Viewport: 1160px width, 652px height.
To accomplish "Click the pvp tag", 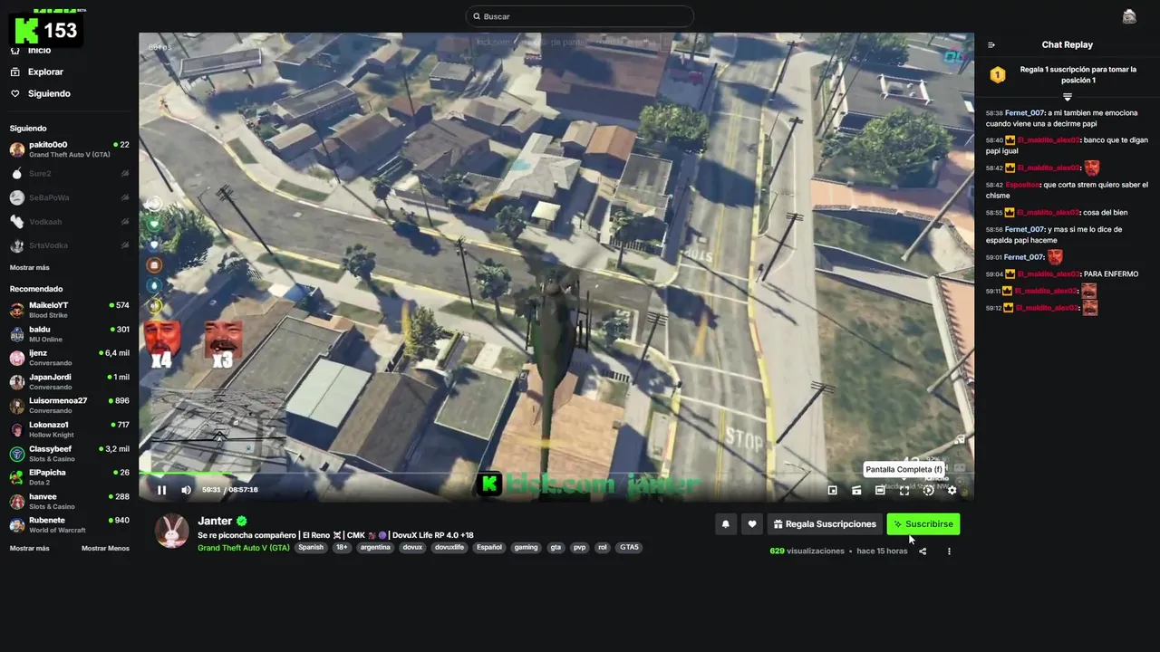I will coord(579,548).
